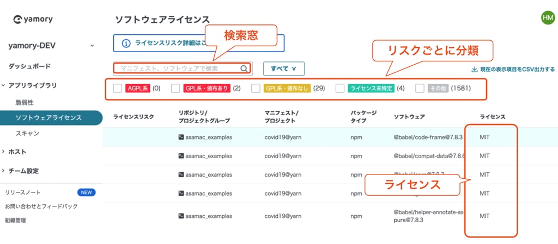Click the info icon in license risk banner
Viewport: 558px width, 244px height.
click(x=126, y=43)
